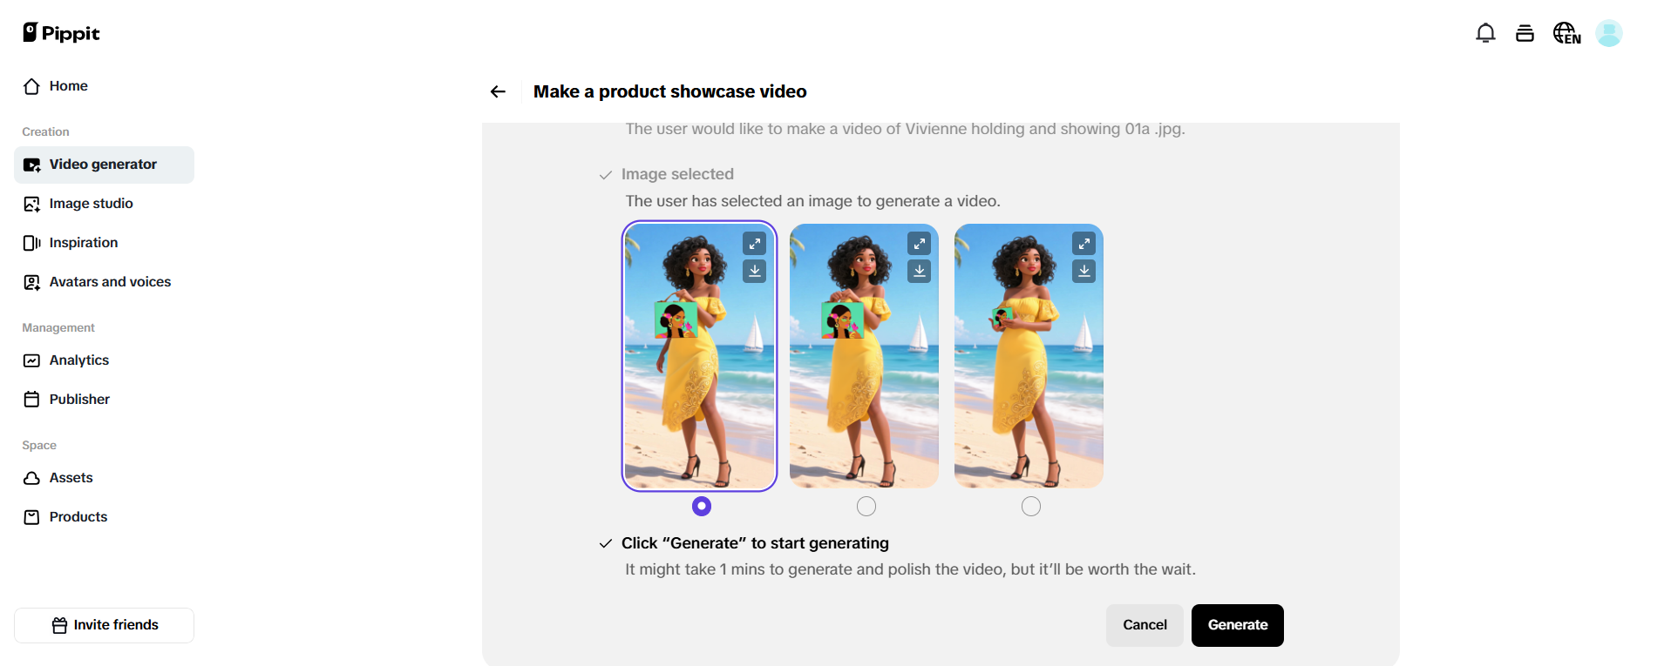The height and width of the screenshot is (666, 1671).
Task: Open the Analytics panel
Action: pos(78,360)
